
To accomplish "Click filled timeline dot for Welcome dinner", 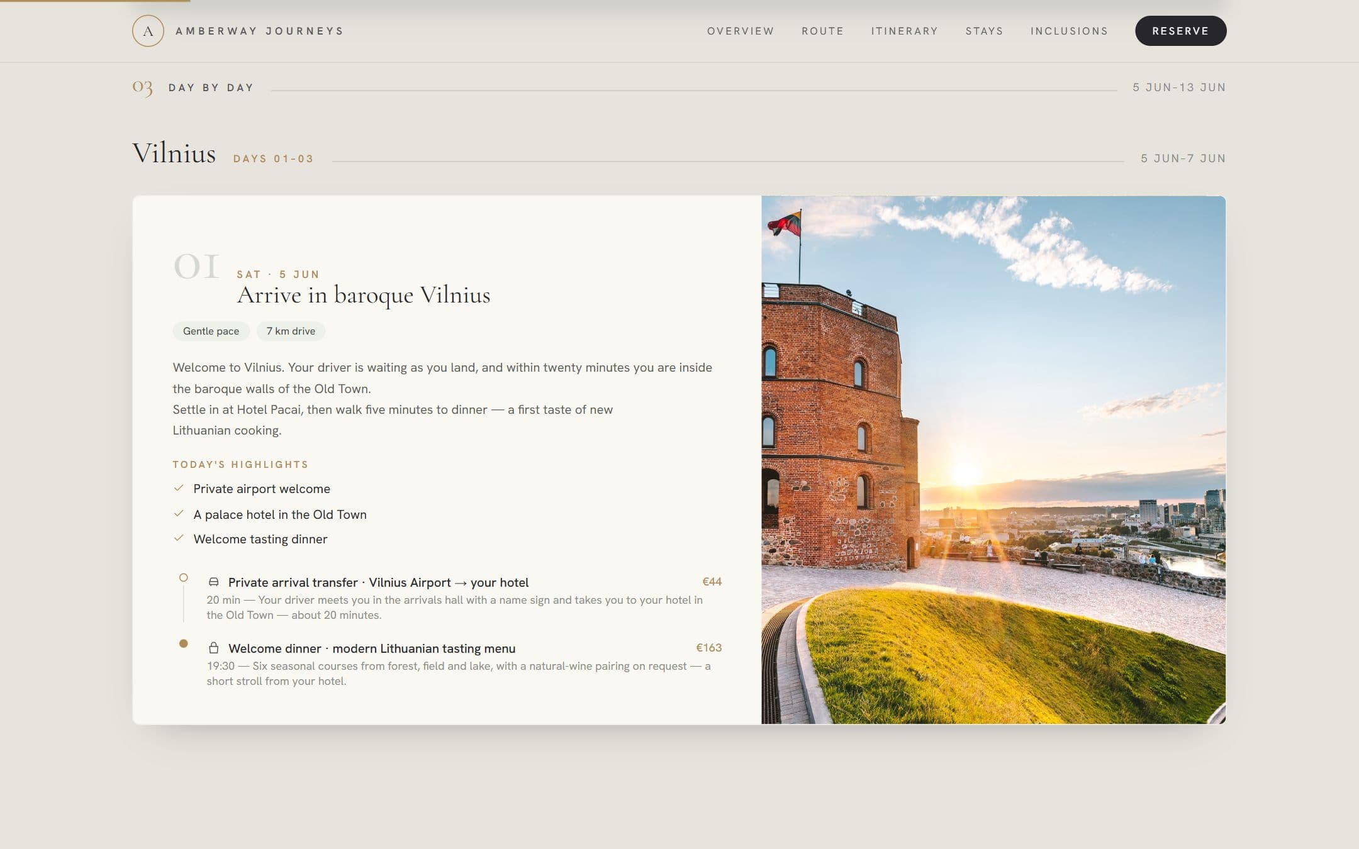I will click(x=183, y=643).
